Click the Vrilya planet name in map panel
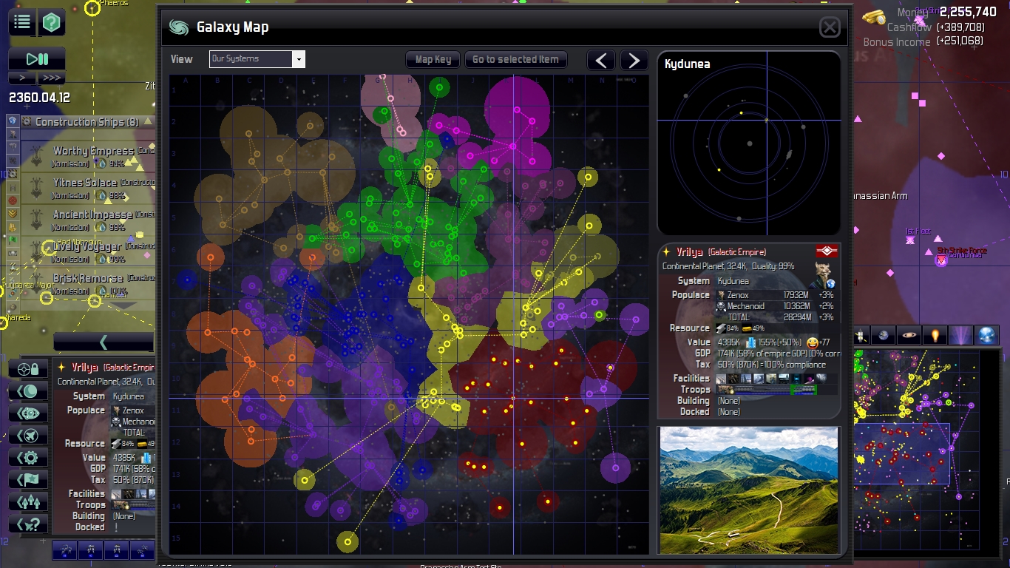Screen dimensions: 1010x568 (689, 251)
